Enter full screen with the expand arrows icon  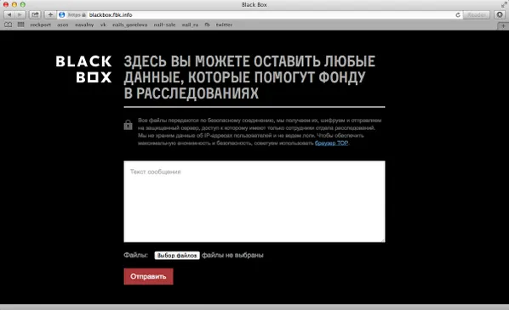click(x=504, y=4)
